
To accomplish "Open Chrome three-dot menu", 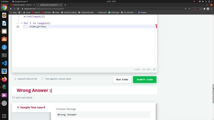I will (x=212, y=9).
